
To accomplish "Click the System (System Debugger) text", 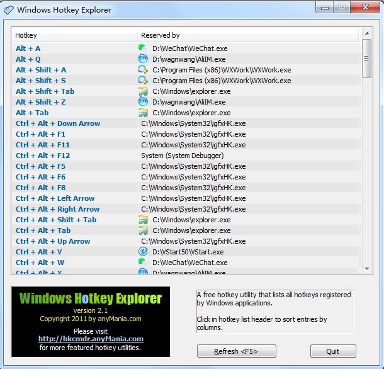I will (x=183, y=156).
